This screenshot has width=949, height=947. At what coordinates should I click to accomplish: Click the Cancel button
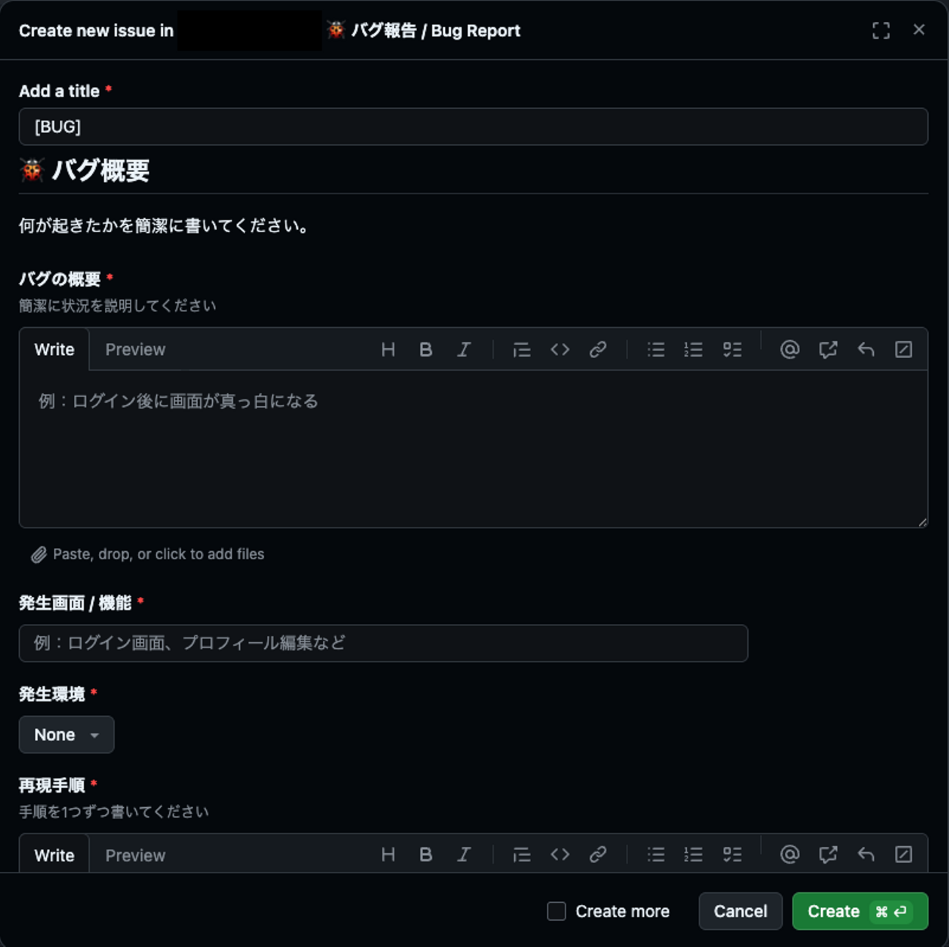[740, 911]
